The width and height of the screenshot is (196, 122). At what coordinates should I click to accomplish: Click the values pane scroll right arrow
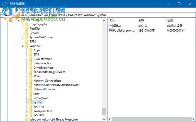[193, 119]
